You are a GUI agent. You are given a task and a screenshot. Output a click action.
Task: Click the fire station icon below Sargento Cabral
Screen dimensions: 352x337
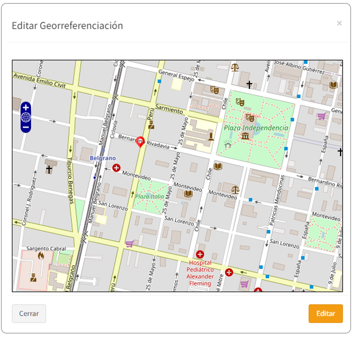[x=41, y=255]
